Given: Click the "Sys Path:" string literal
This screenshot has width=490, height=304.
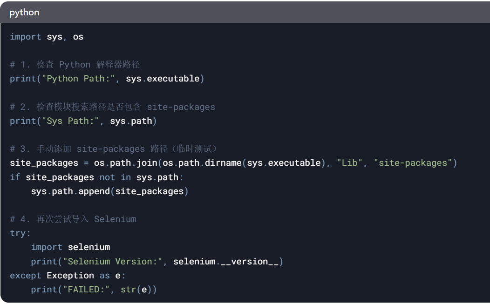Looking at the screenshot, I should 71,121.
